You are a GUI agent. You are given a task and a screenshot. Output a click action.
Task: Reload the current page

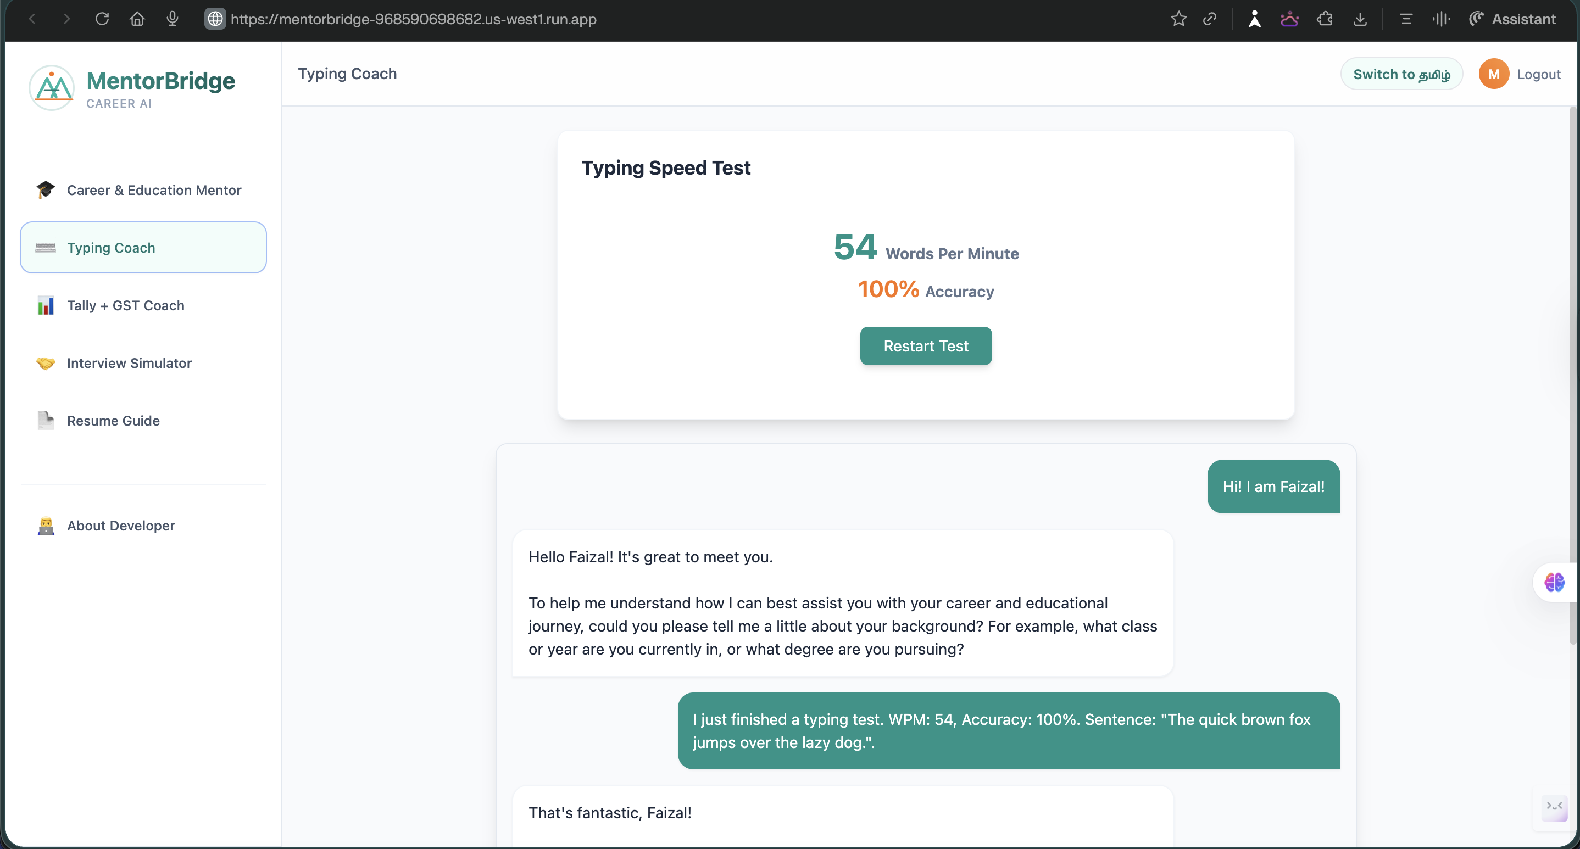tap(102, 18)
